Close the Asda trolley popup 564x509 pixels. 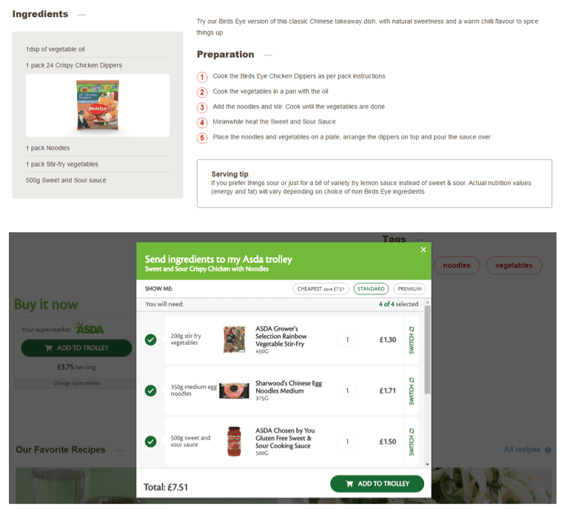pyautogui.click(x=423, y=249)
